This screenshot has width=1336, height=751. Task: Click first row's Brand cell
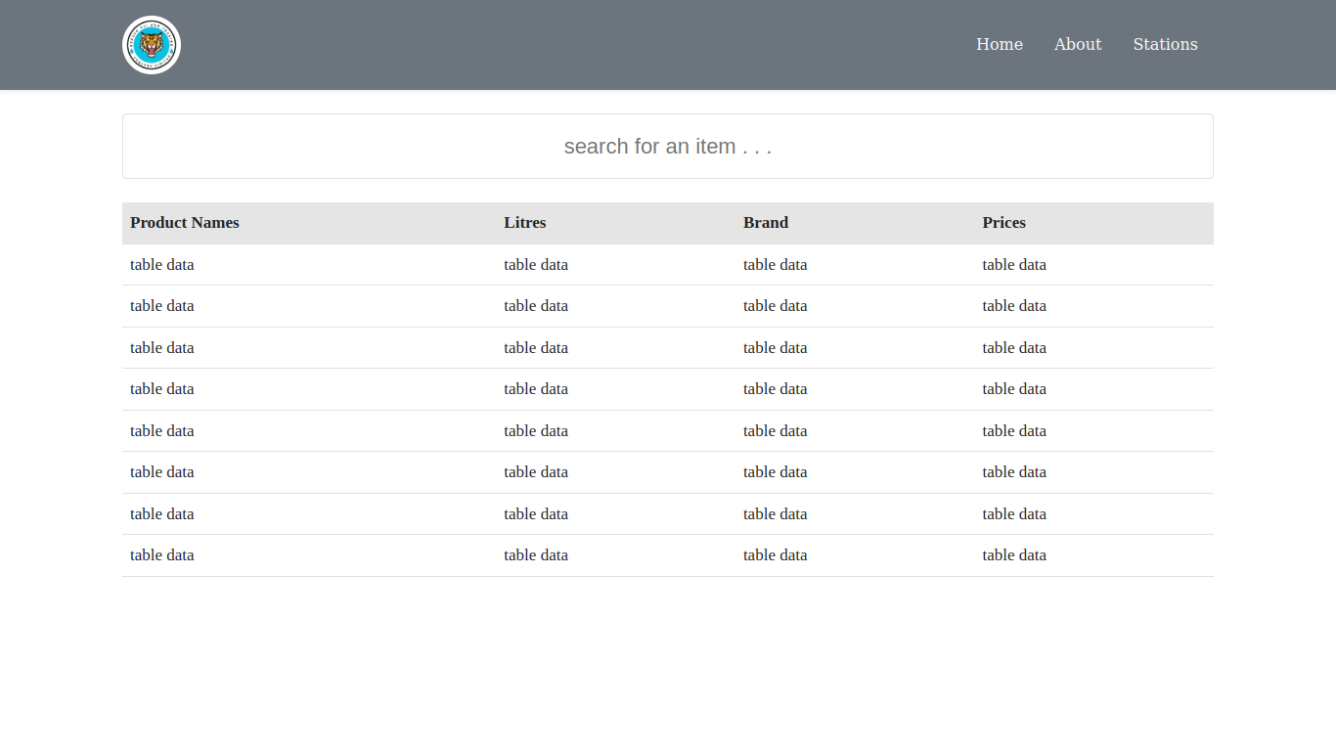point(775,265)
